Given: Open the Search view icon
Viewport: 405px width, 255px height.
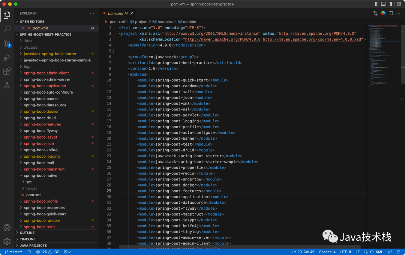Looking at the screenshot, I should coord(7,29).
